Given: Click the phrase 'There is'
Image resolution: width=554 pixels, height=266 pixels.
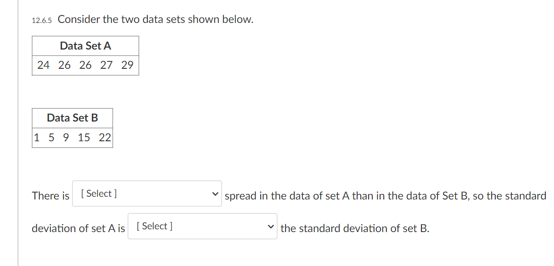Looking at the screenshot, I should [50, 196].
